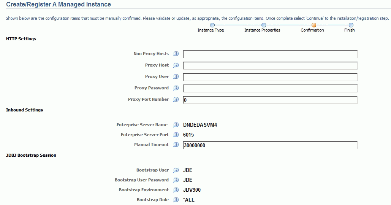391x205 pixels.
Task: Click the Bootstrap Environment info icon
Action: click(176, 190)
